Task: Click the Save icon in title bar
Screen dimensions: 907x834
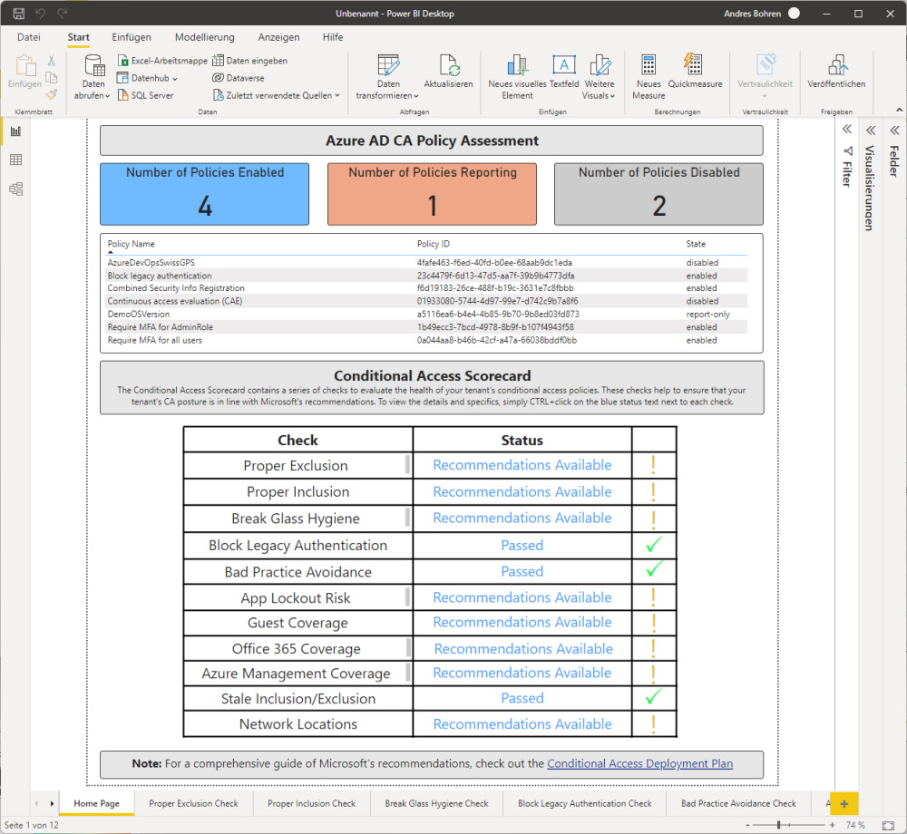Action: point(18,14)
